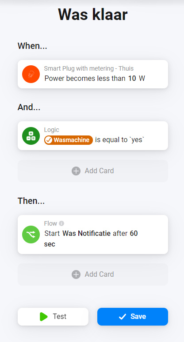Edit the 60 delay value
Image resolution: width=184 pixels, height=342 pixels.
click(x=134, y=234)
